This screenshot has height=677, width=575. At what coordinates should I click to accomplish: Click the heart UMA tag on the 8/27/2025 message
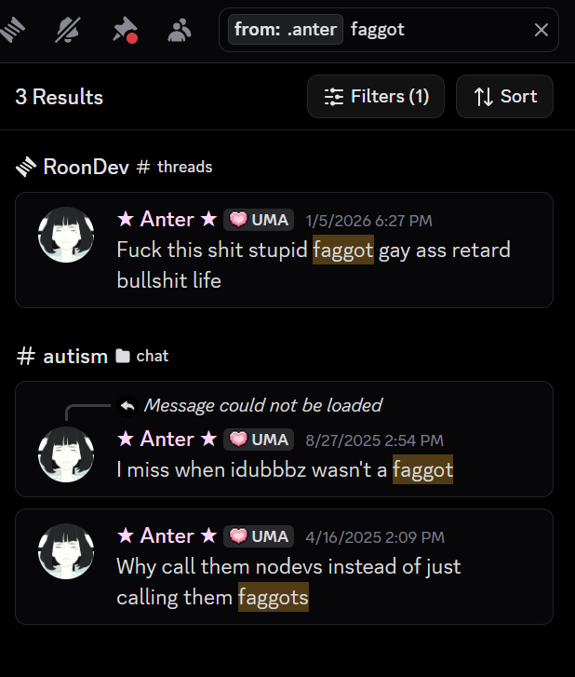point(259,440)
